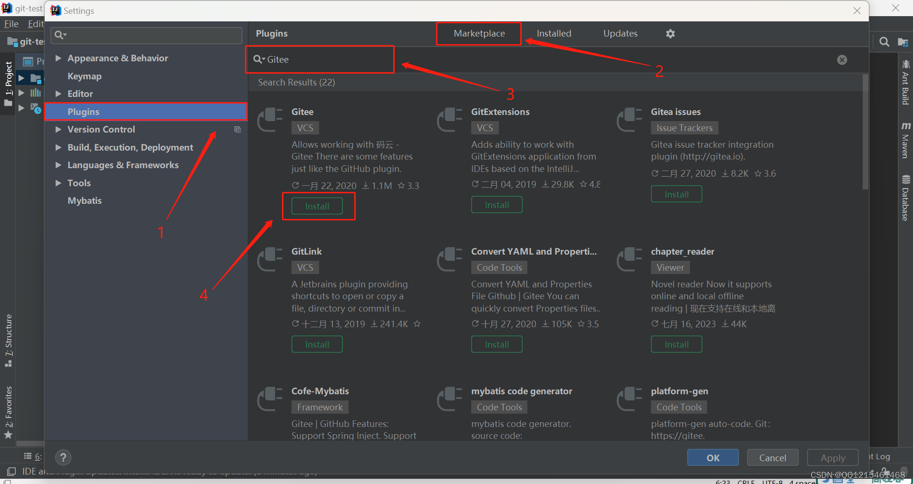Expand Appearance & Behavior settings group
The width and height of the screenshot is (913, 484).
click(58, 58)
